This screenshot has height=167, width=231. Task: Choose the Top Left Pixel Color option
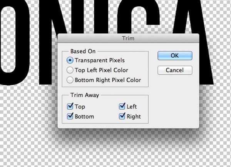tap(70, 70)
